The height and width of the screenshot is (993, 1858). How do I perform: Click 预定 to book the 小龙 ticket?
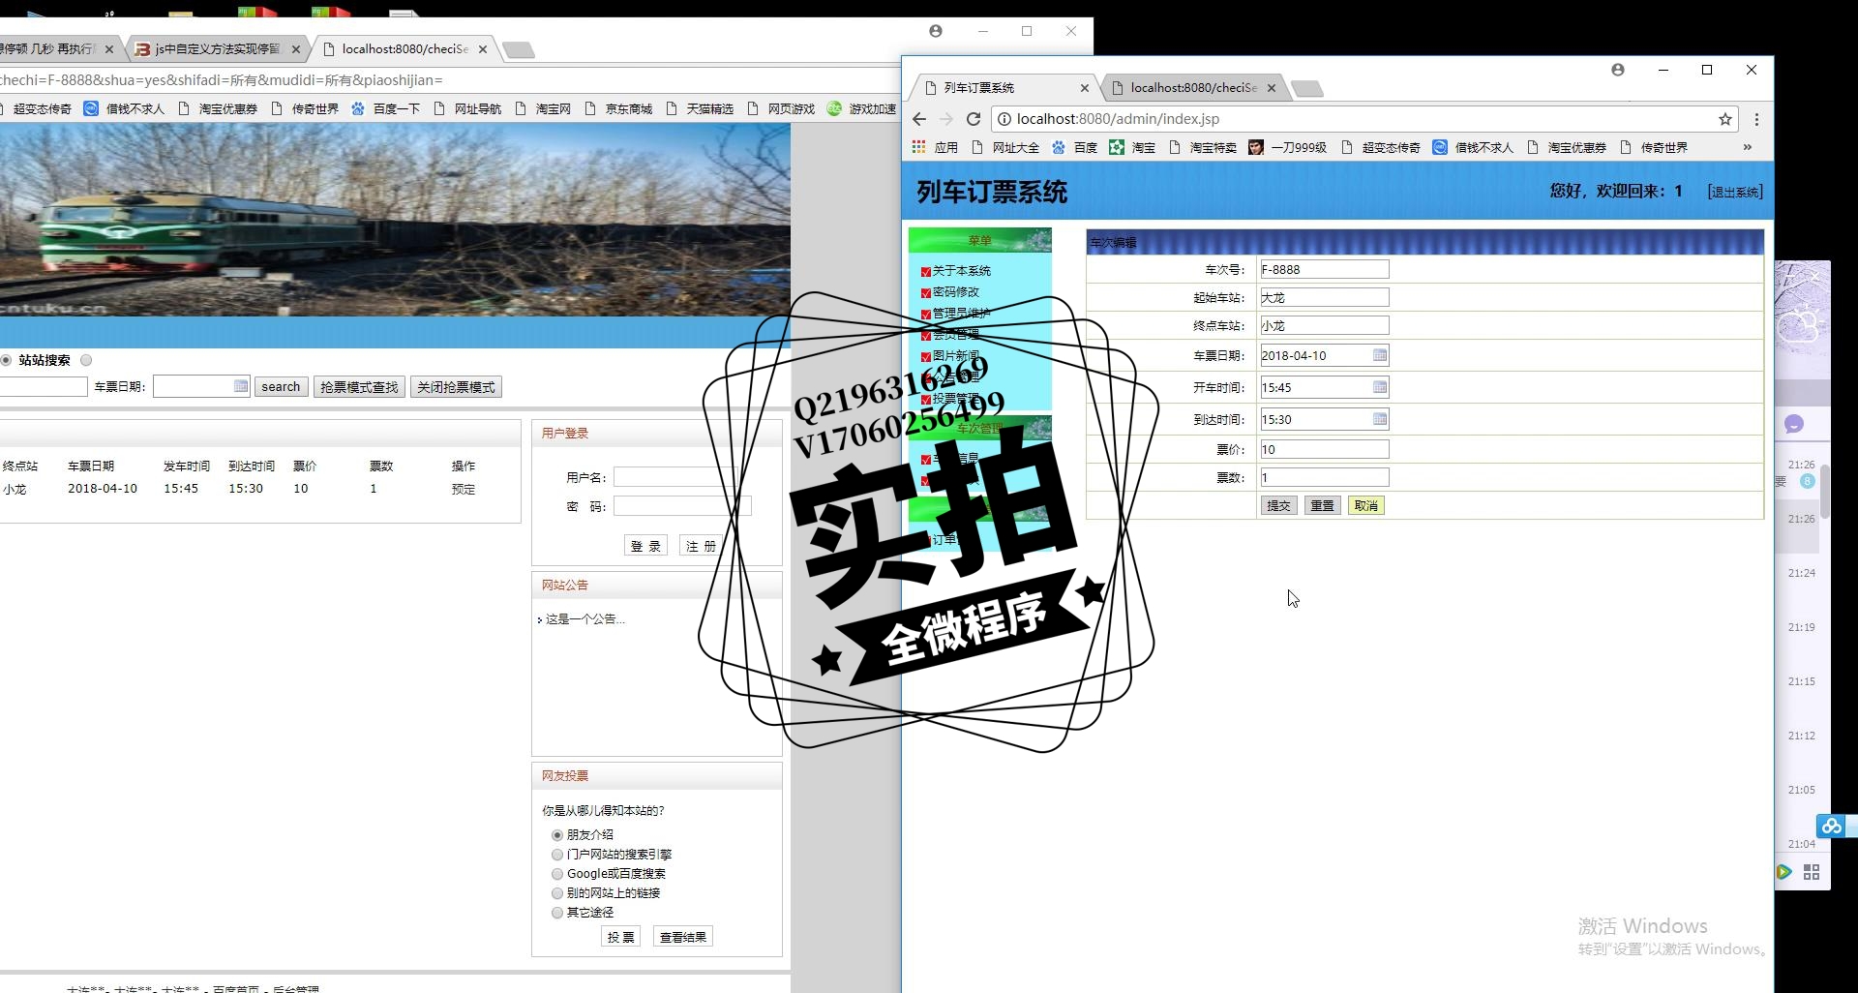(464, 489)
